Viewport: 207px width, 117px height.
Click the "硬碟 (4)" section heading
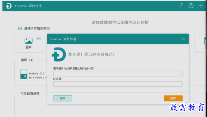coord(27,60)
